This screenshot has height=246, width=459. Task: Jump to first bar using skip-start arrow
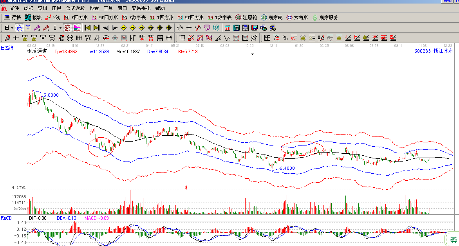pos(87,28)
